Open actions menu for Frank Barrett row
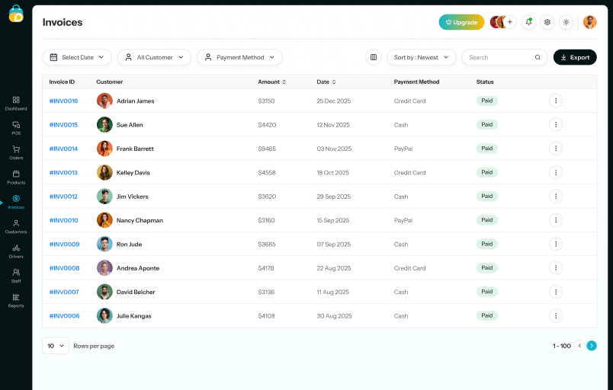Image resolution: width=613 pixels, height=390 pixels. [556, 149]
